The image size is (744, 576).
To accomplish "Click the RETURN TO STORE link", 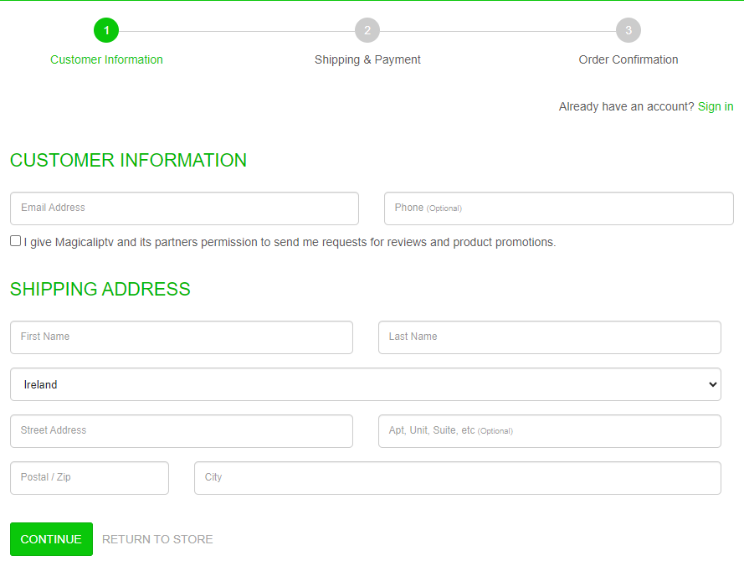I will click(157, 539).
